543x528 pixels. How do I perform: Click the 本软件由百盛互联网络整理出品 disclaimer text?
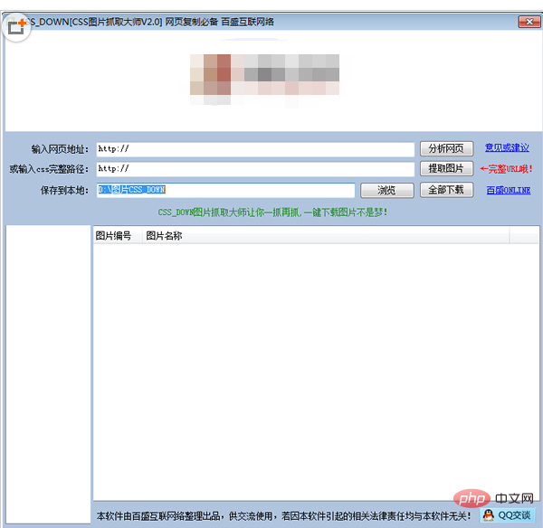[x=283, y=516]
